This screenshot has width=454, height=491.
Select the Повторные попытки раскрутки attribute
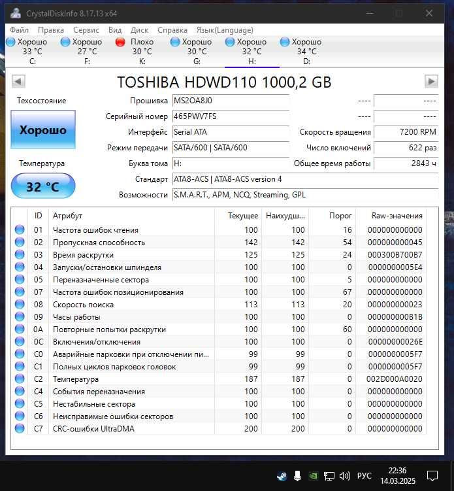109,330
